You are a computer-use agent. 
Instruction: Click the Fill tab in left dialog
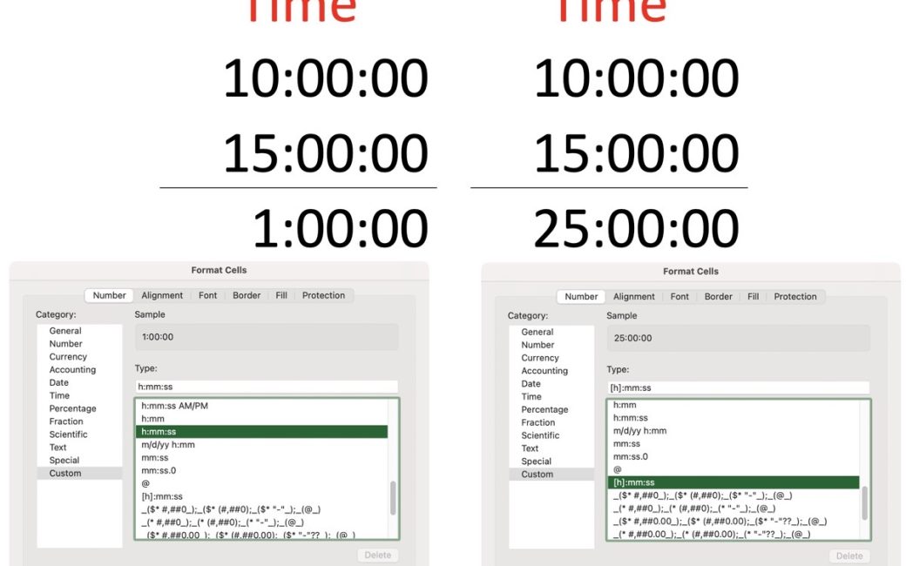pos(281,295)
